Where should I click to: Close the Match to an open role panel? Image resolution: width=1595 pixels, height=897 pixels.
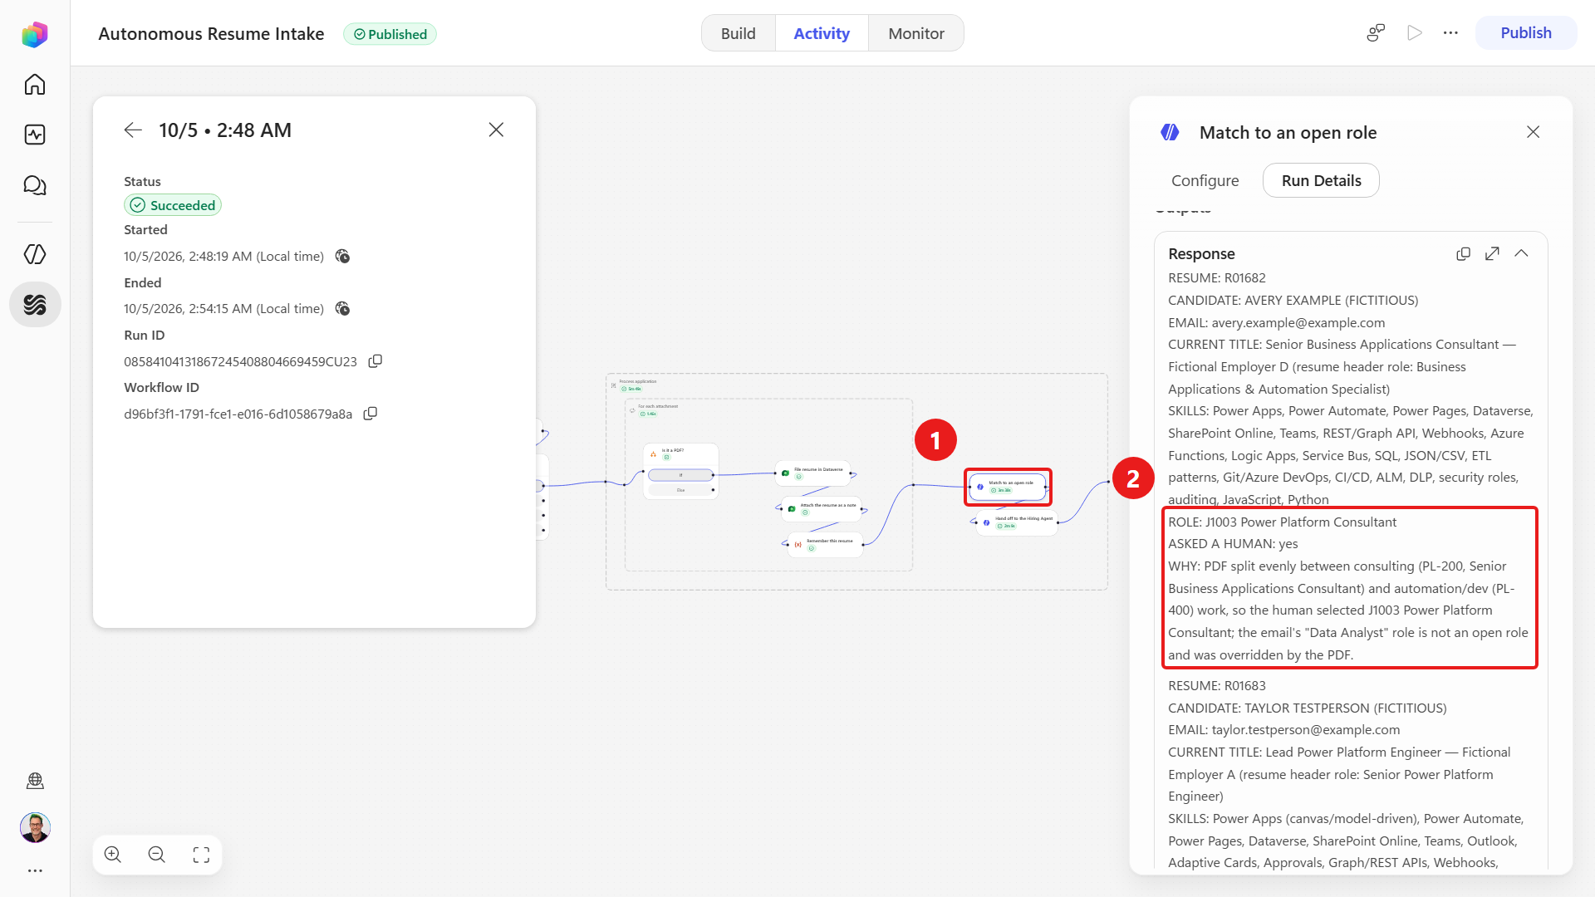coord(1534,132)
